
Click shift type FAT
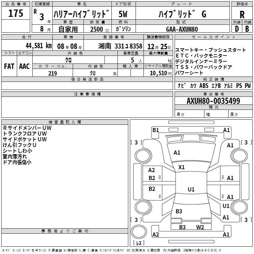[x=9, y=66]
